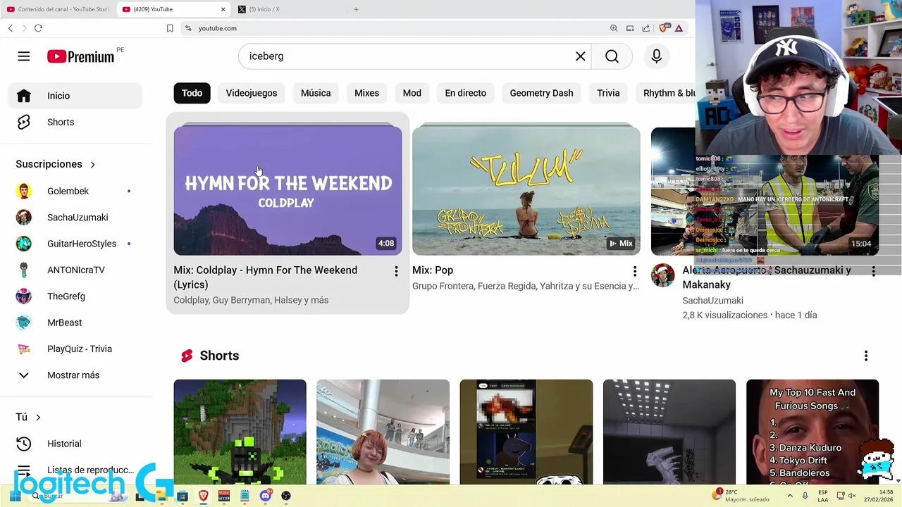Select the Música filter chip
Screen dimensions: 902x507
click(x=316, y=93)
